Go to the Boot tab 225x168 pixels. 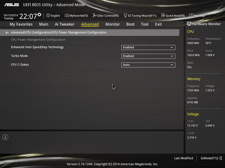130,24
